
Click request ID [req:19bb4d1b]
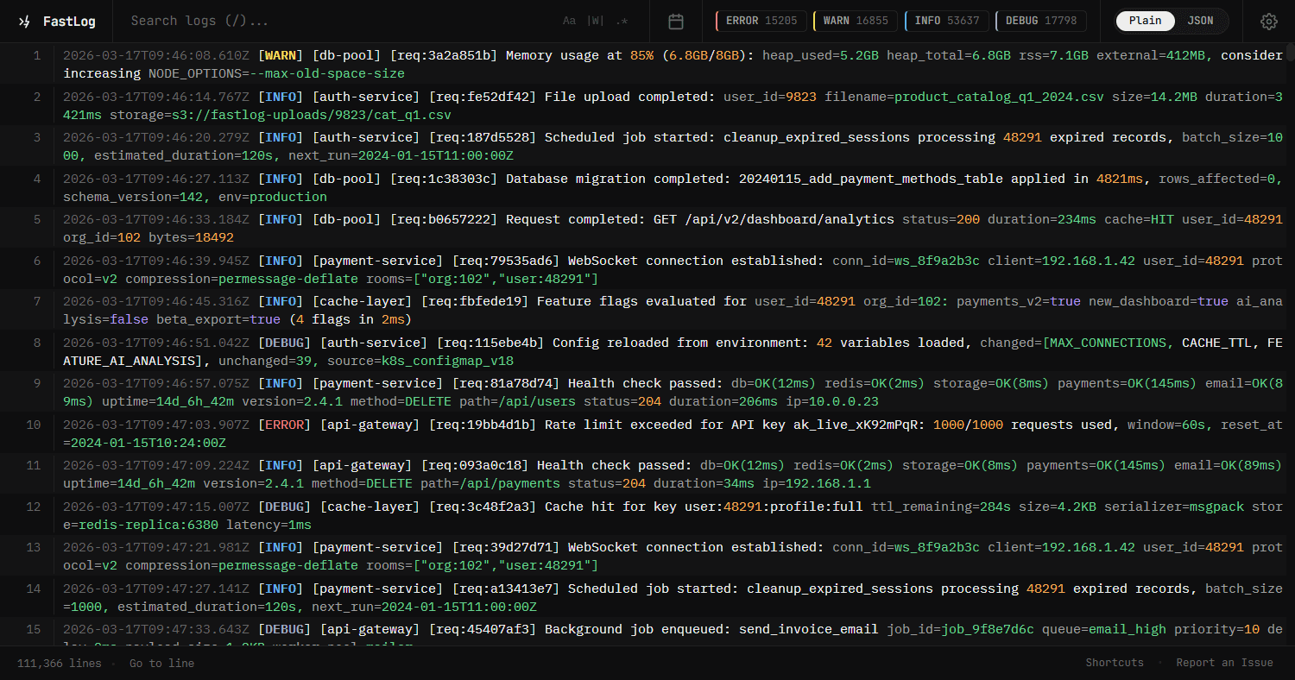pyautogui.click(x=483, y=425)
